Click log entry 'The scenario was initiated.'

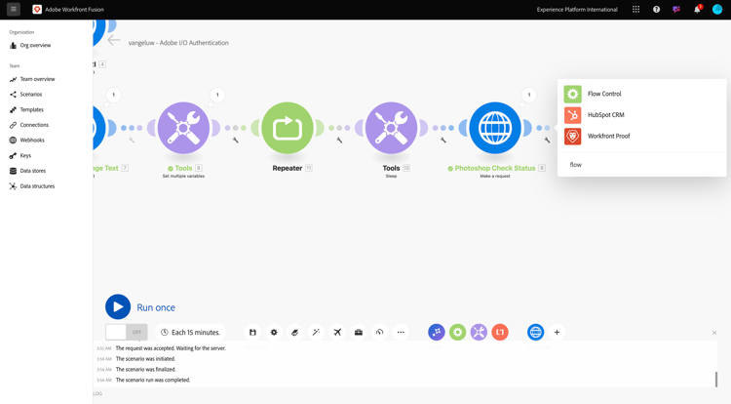(x=145, y=359)
